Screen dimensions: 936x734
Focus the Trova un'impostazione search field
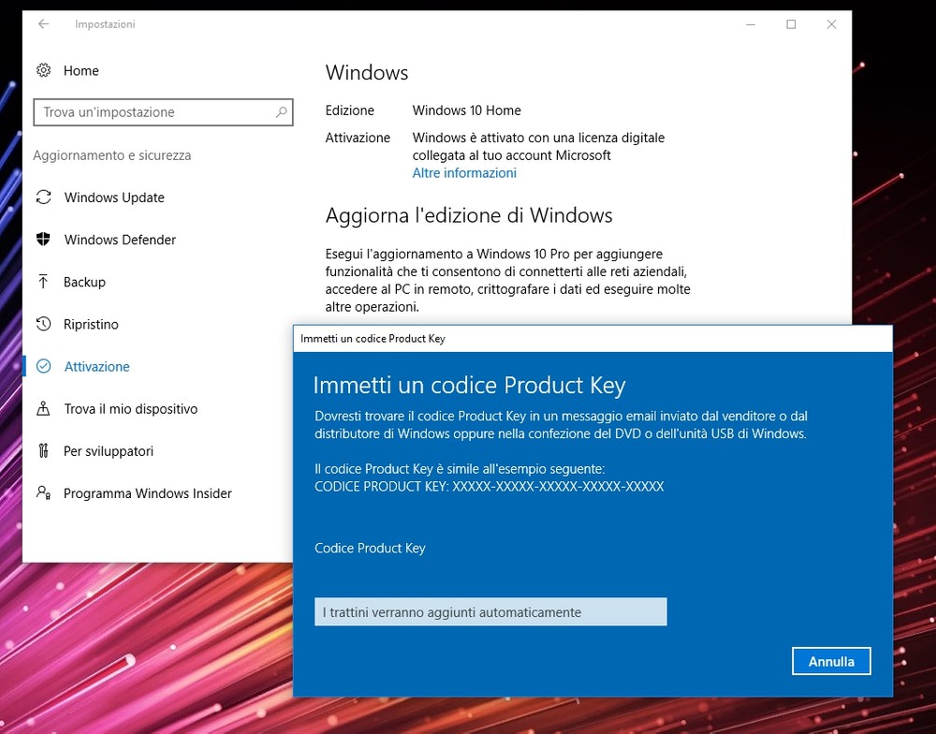154,112
